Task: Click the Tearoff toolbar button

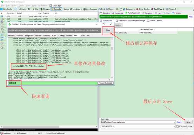Action: point(171,9)
